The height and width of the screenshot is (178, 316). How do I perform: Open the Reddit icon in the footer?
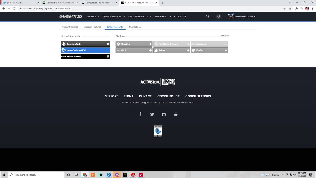pyautogui.click(x=176, y=114)
